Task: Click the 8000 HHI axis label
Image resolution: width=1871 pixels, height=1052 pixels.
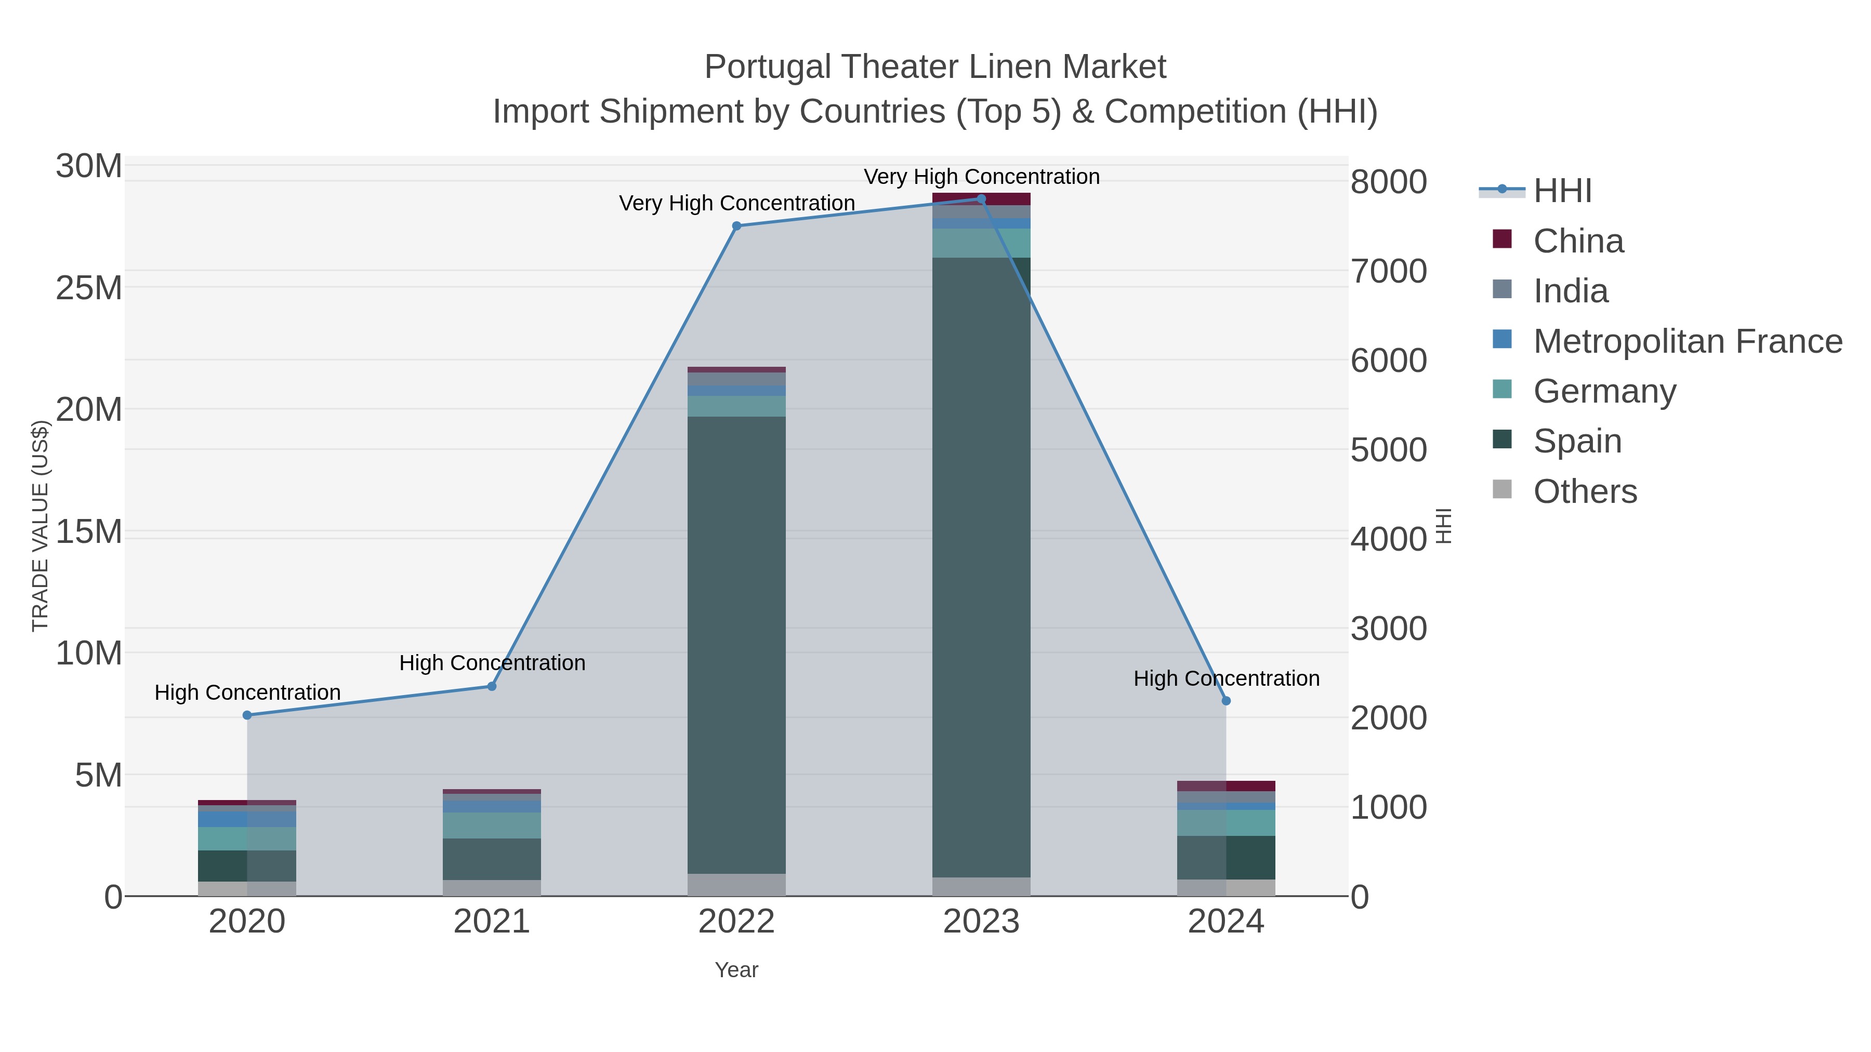Action: coord(1389,181)
